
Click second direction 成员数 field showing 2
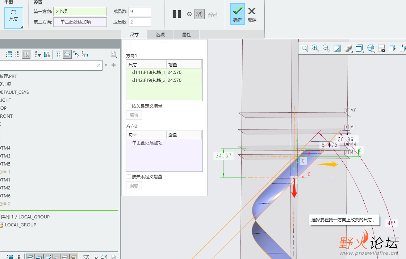(139, 22)
